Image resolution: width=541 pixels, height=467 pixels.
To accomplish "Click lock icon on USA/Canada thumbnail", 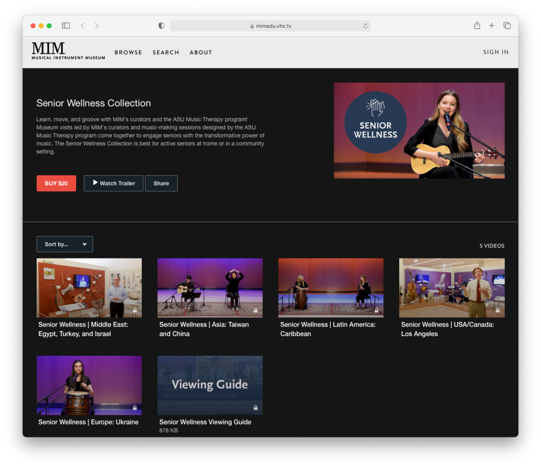I will click(x=498, y=310).
